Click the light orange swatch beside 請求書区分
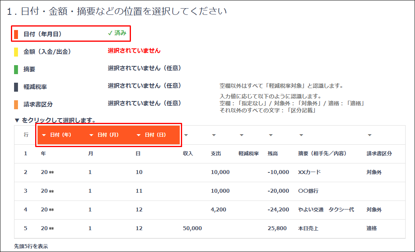The width and height of the screenshot is (415, 252). (x=16, y=105)
